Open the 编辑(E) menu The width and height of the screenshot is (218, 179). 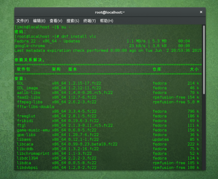point(39,21)
